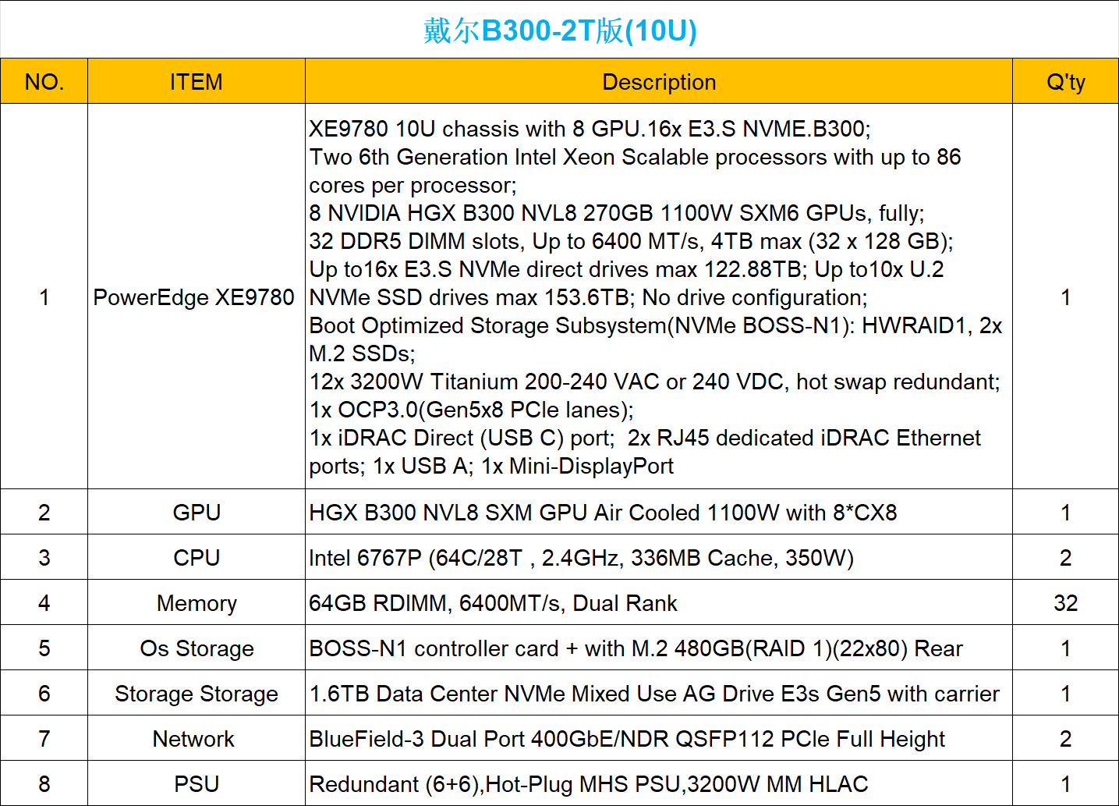Click the XE9780 10U chassis description cell
The image size is (1119, 806).
(x=659, y=296)
